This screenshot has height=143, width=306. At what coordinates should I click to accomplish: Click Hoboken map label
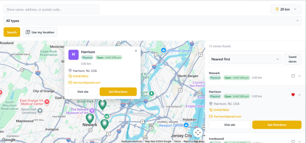tap(189, 120)
